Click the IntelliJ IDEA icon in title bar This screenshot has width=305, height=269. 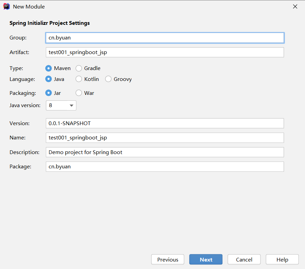6,6
